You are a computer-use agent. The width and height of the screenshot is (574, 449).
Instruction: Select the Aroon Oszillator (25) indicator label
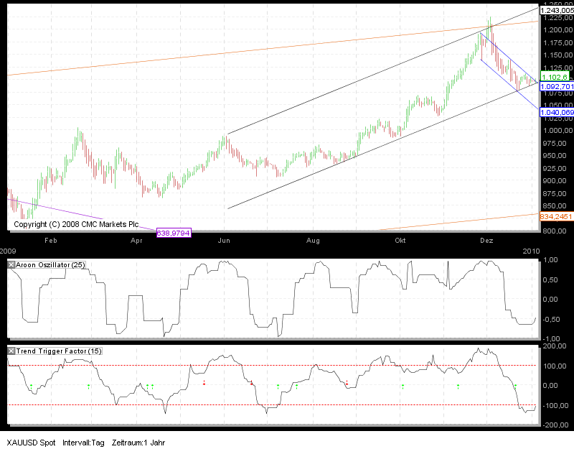point(50,264)
